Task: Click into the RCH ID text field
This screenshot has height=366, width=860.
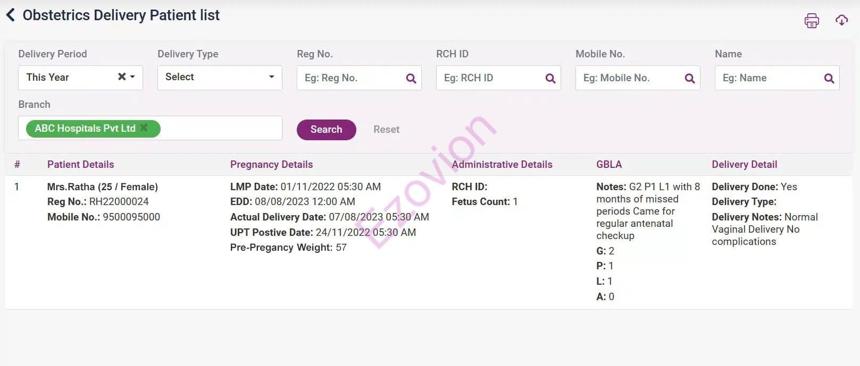Action: click(490, 78)
